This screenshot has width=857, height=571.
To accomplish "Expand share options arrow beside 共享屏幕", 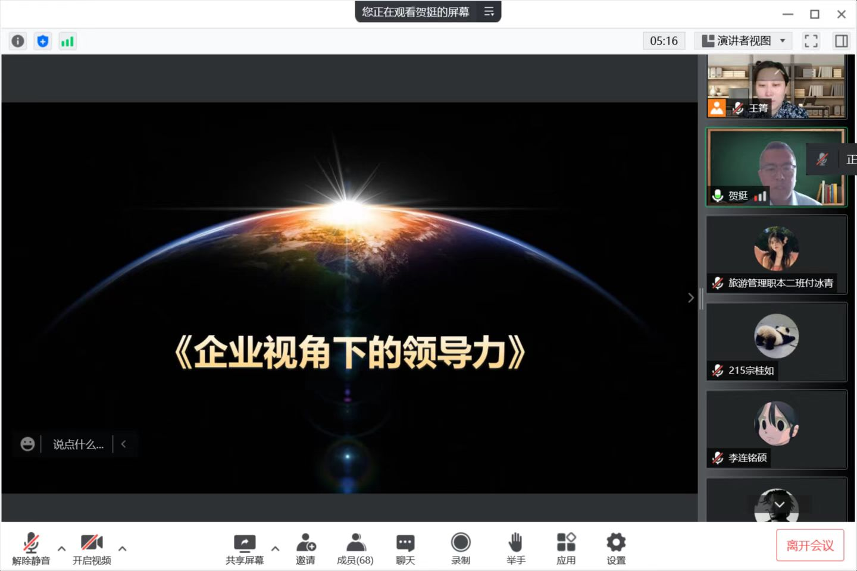I will click(x=275, y=548).
